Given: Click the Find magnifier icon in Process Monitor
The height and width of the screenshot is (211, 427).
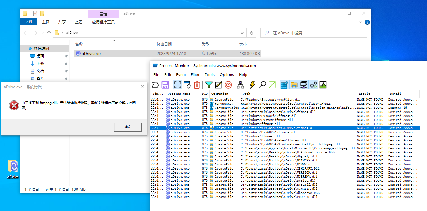Looking at the screenshot, I should [262, 84].
